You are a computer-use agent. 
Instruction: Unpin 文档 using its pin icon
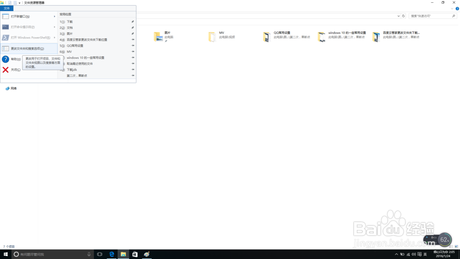(132, 28)
